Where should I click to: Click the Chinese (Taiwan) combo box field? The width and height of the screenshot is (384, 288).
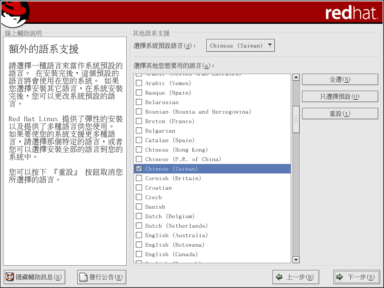pyautogui.click(x=236, y=46)
